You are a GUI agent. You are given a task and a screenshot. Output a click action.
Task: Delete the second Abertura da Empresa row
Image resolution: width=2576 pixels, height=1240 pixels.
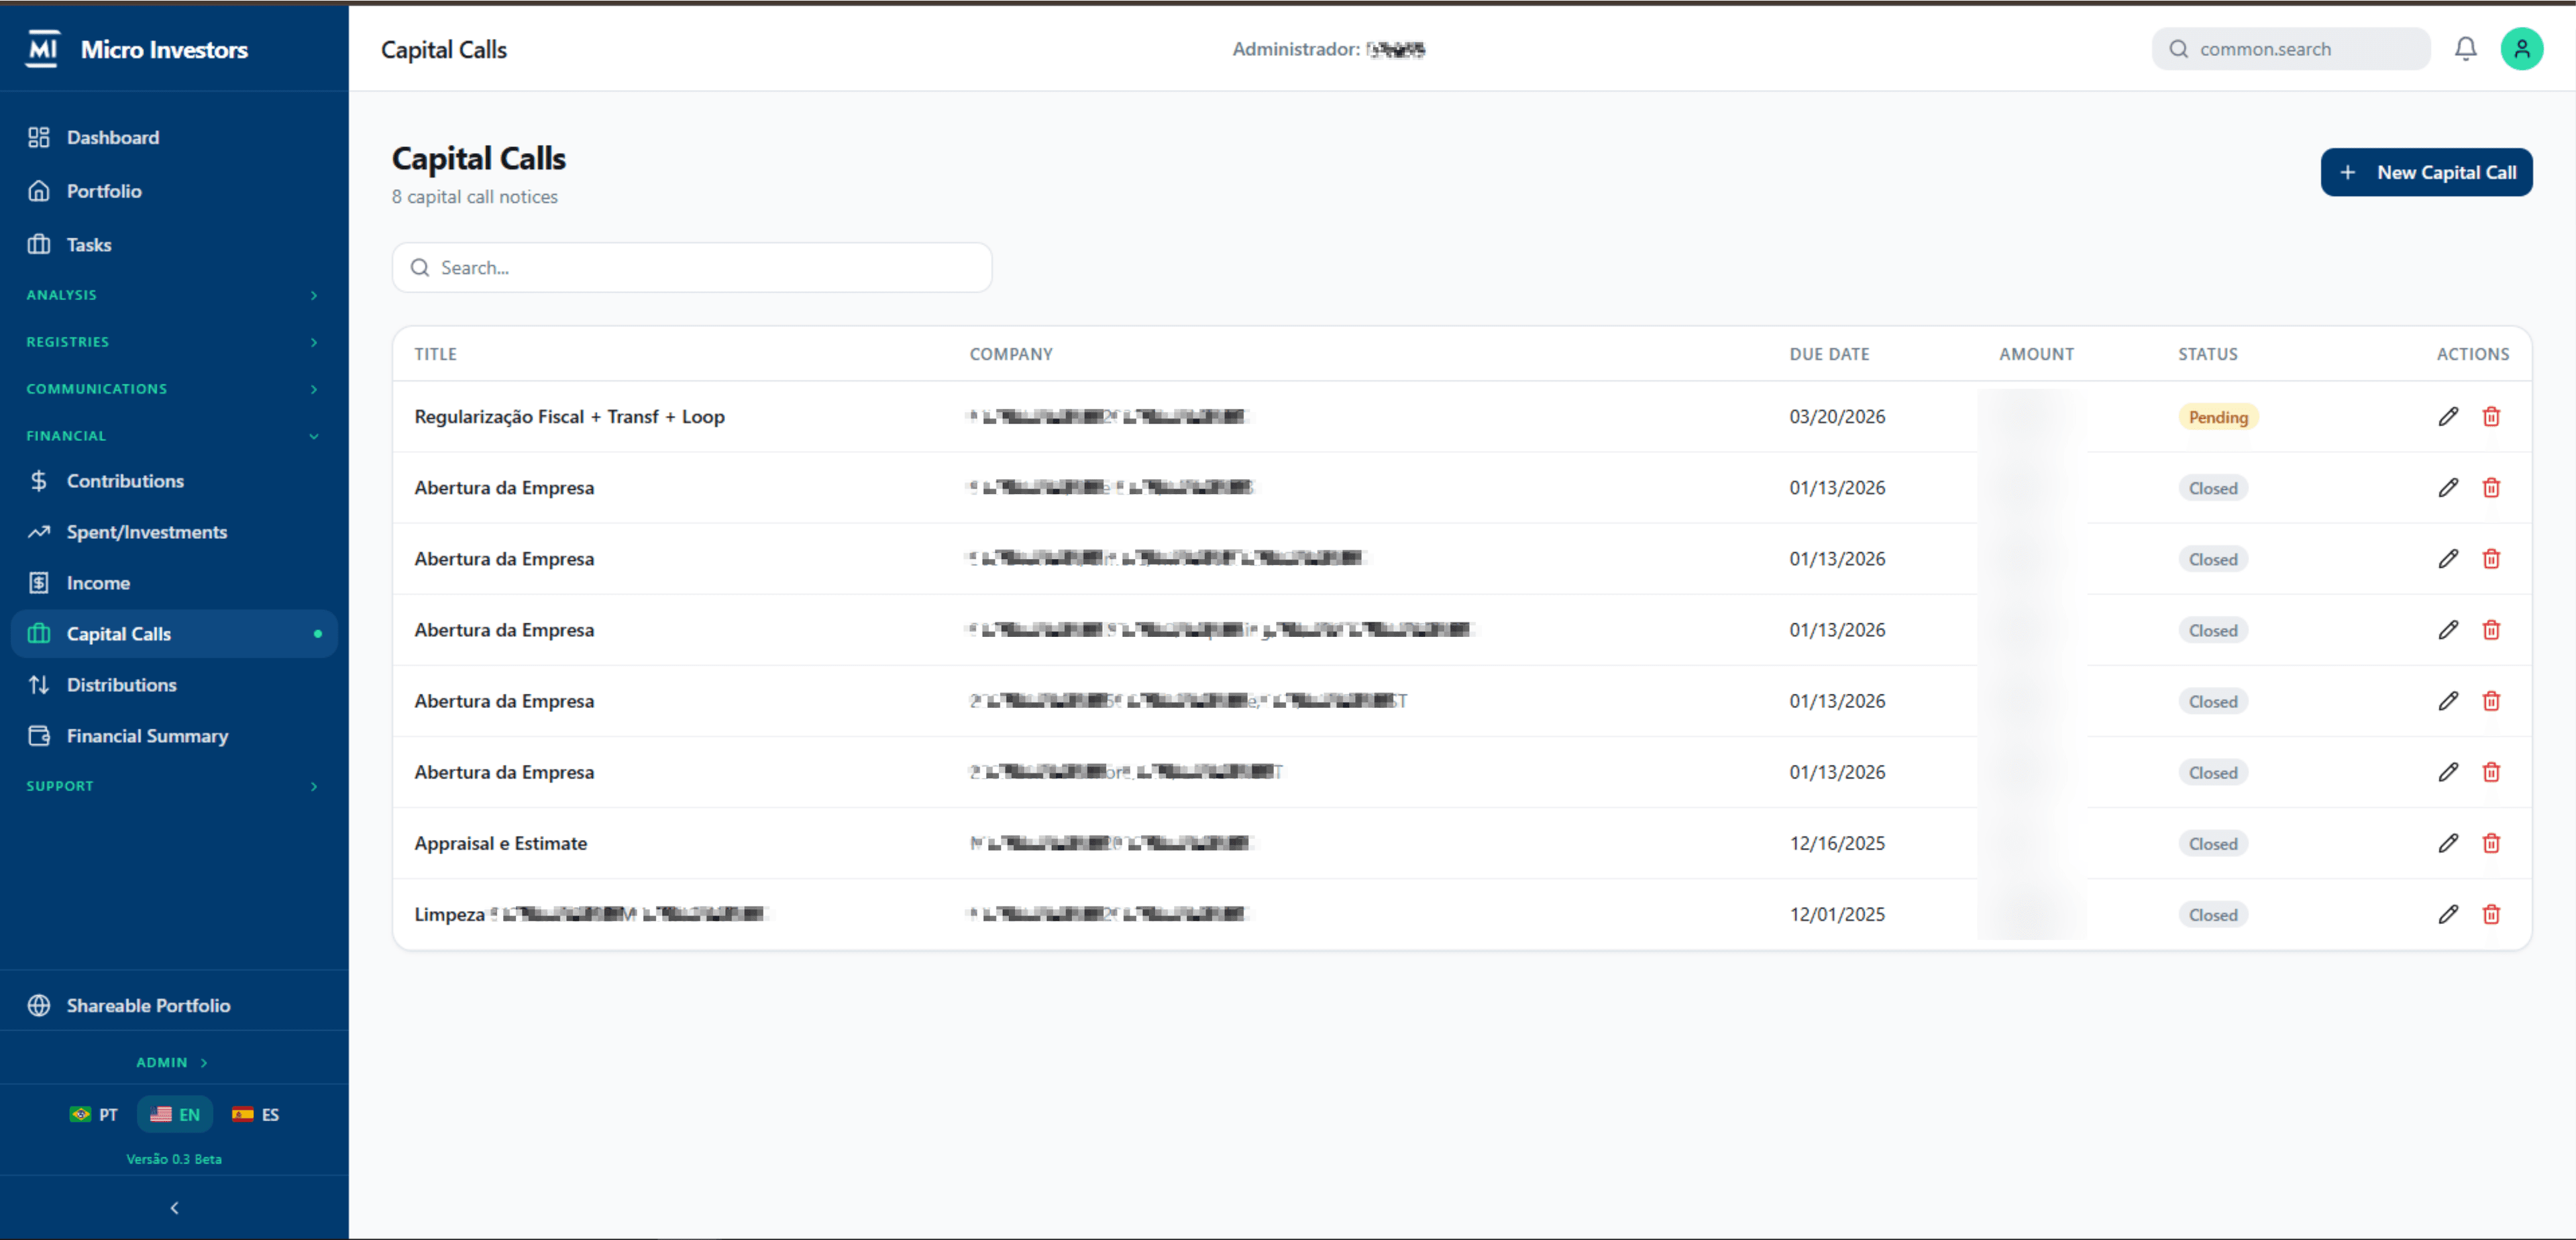click(2491, 559)
